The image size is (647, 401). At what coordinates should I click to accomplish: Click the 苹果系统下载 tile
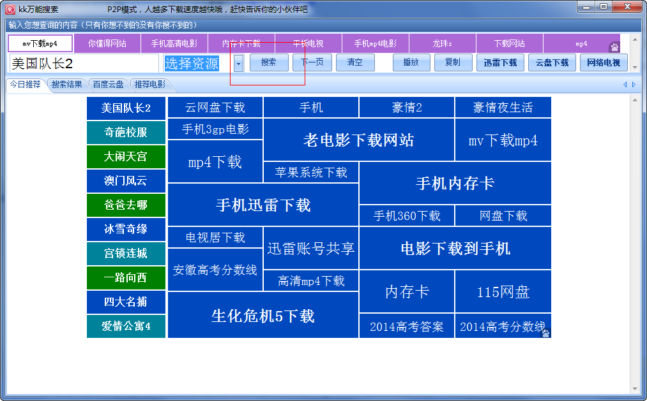311,172
